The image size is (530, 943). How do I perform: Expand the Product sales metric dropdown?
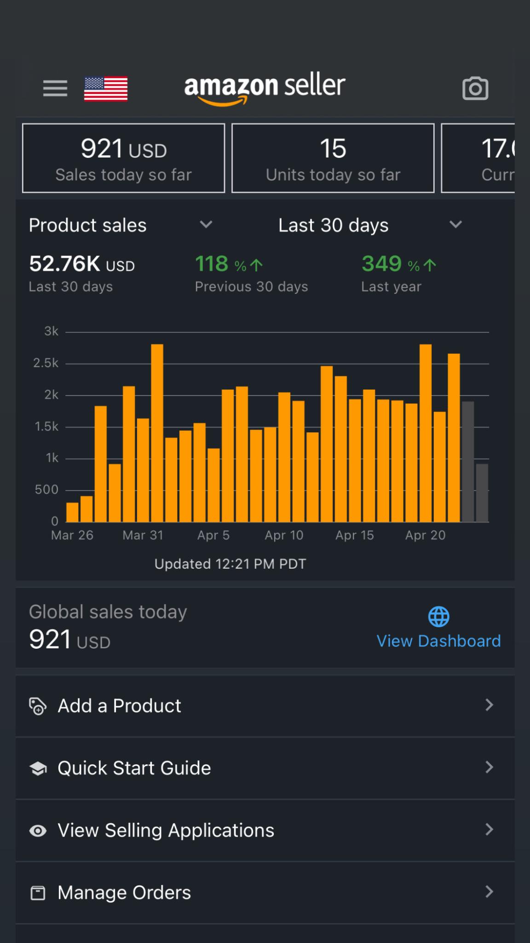[x=206, y=225]
